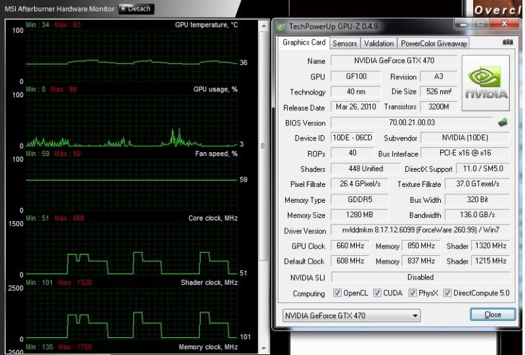Screen dimensions: 525x355
Task: Open the NVIDIA GeForce GTX 470 dropdown
Action: [x=352, y=316]
